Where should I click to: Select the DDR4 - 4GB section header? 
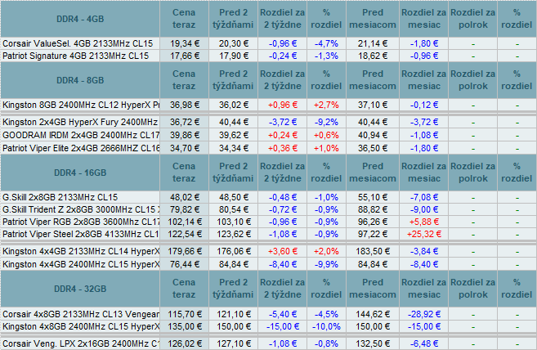pos(80,19)
